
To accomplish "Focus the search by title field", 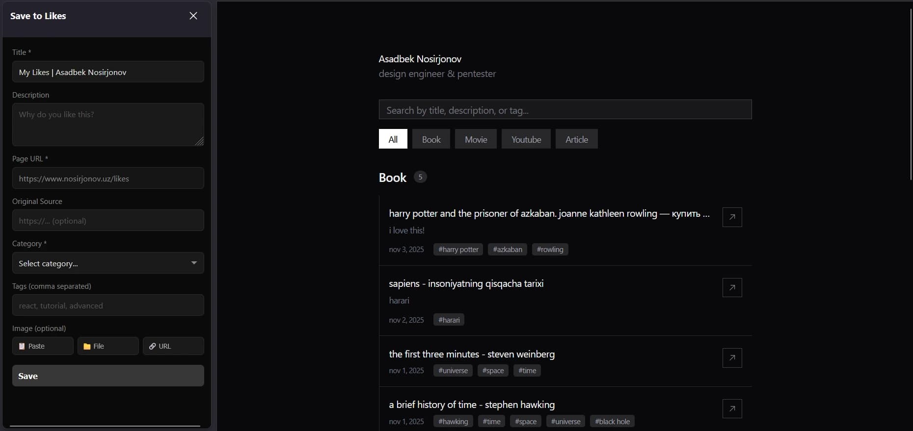I will coord(565,110).
